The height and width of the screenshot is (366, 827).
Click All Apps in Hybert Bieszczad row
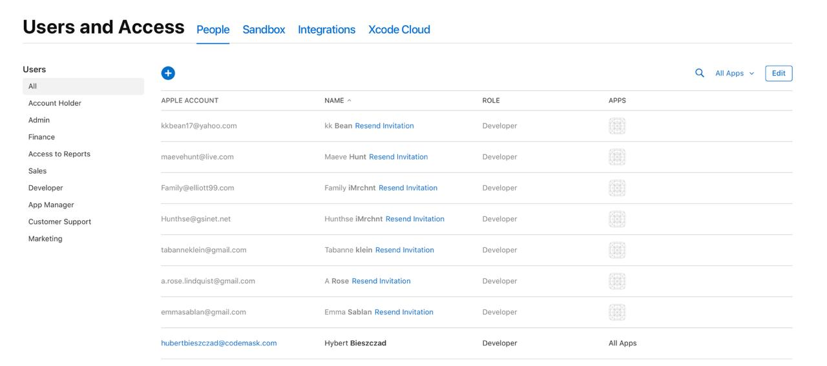[x=622, y=343]
